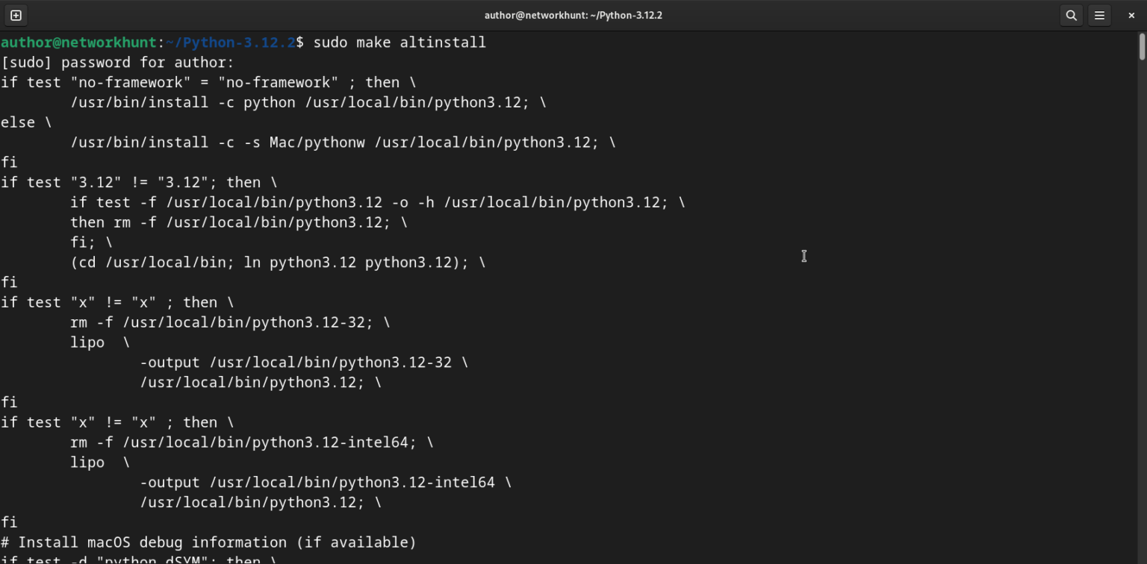Click the scrollbar track below the thumb

[x=1142, y=313]
